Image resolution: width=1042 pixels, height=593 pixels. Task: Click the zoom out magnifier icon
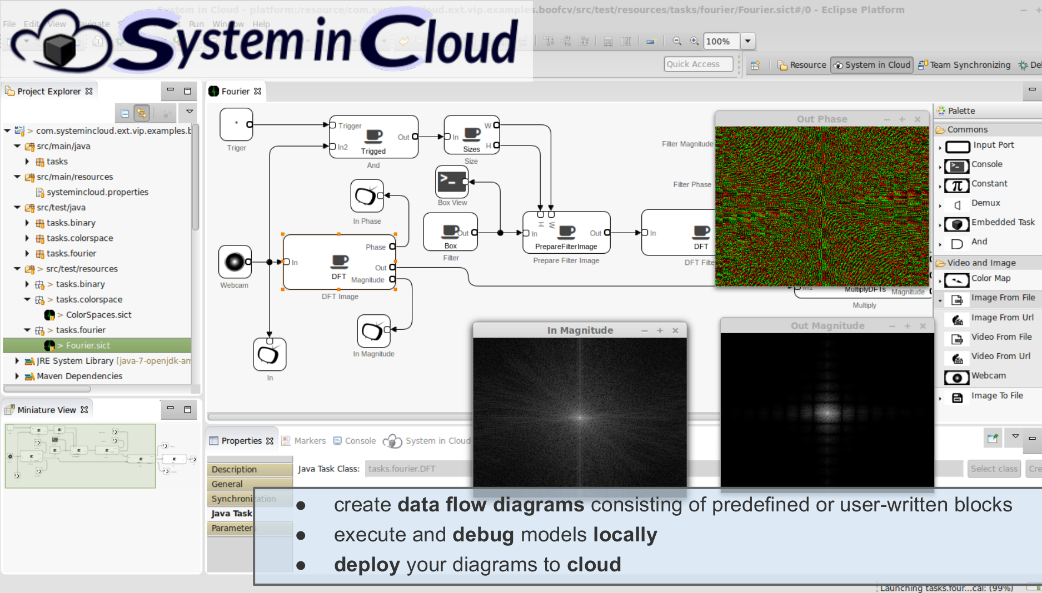tap(677, 41)
